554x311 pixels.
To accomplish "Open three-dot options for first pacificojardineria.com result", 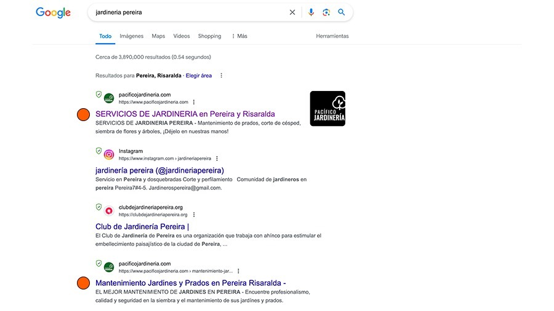I will pyautogui.click(x=194, y=102).
